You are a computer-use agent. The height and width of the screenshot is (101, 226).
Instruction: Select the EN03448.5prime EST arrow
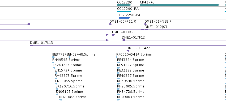click(69, 57)
